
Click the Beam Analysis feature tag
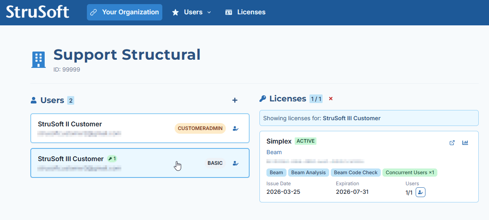coord(308,173)
